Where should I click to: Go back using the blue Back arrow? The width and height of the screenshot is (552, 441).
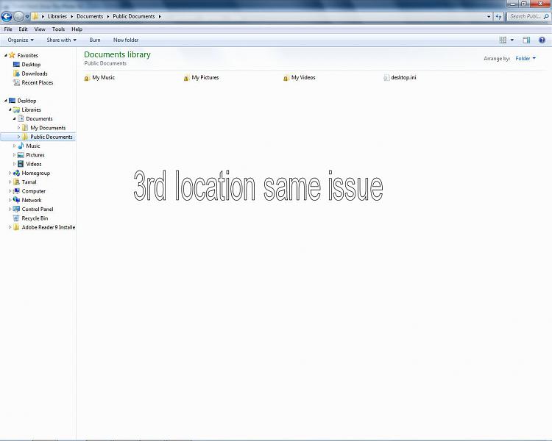coord(7,16)
